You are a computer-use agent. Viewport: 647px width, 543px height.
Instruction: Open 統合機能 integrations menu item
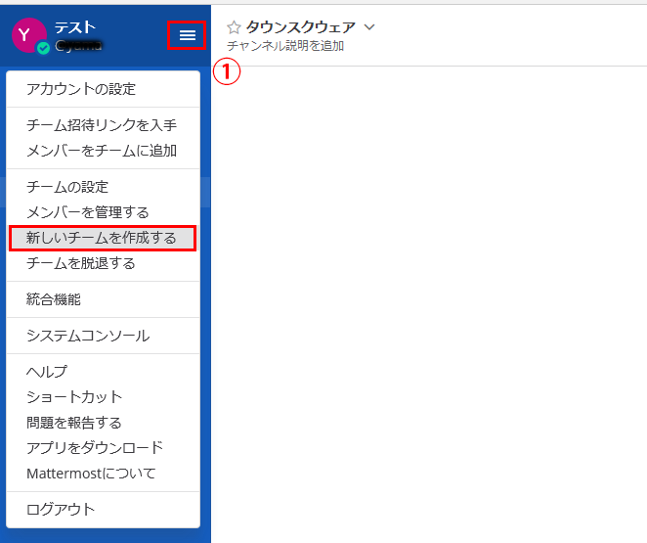click(54, 299)
